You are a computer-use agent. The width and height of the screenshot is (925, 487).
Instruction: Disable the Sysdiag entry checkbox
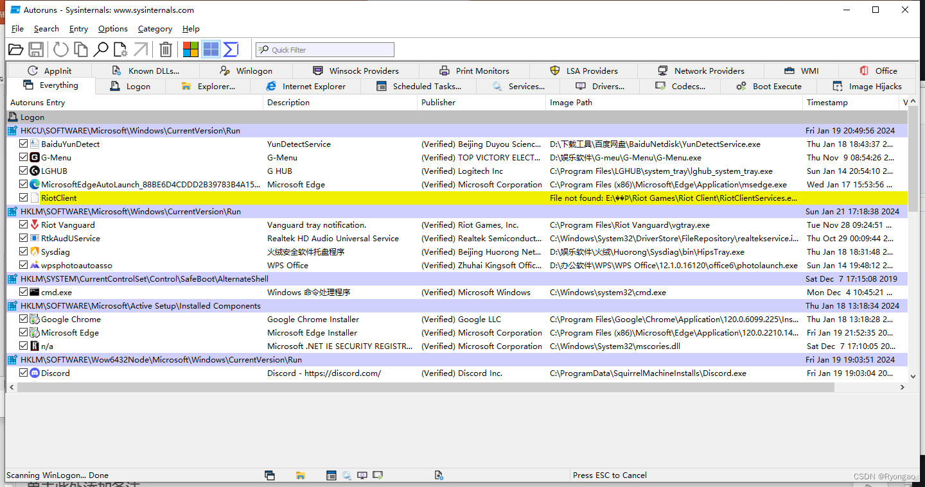pyautogui.click(x=24, y=252)
